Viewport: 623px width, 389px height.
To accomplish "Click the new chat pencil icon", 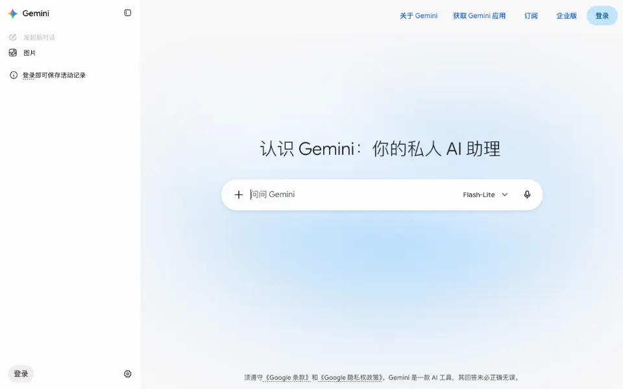I will 13,38.
